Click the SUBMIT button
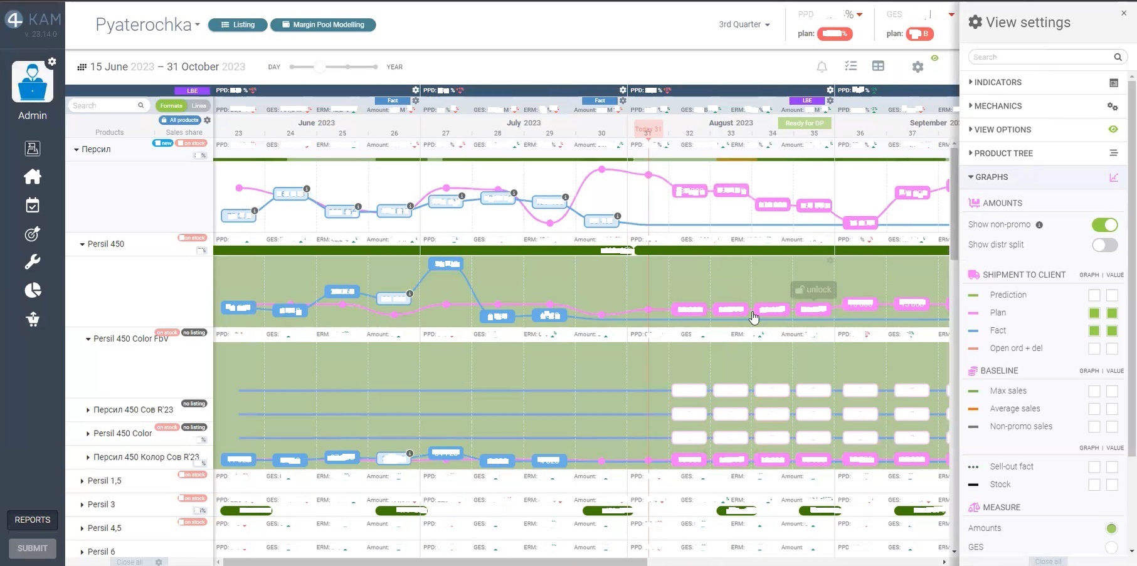This screenshot has width=1137, height=566. (x=33, y=548)
